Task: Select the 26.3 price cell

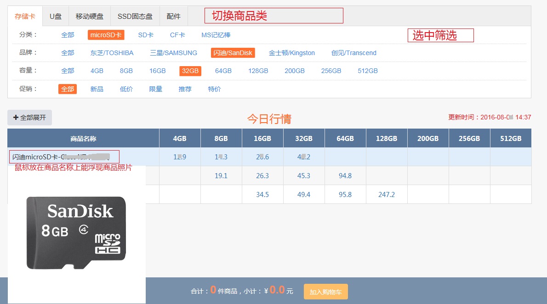Action: (262, 176)
